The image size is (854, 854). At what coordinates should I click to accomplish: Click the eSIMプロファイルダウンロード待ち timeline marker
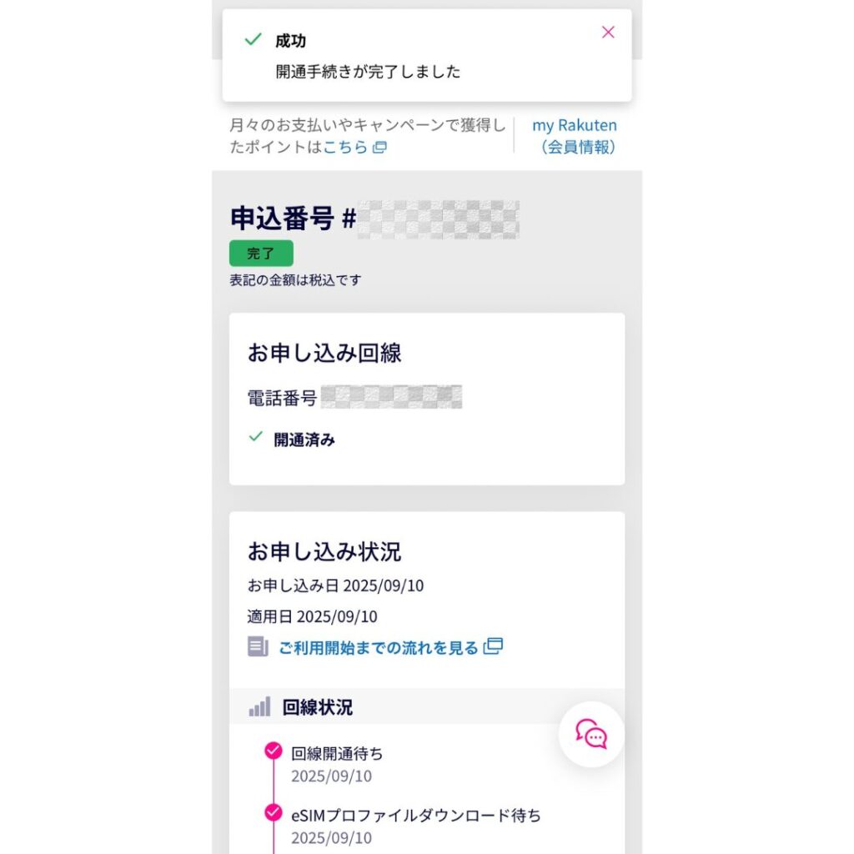pyautogui.click(x=273, y=813)
